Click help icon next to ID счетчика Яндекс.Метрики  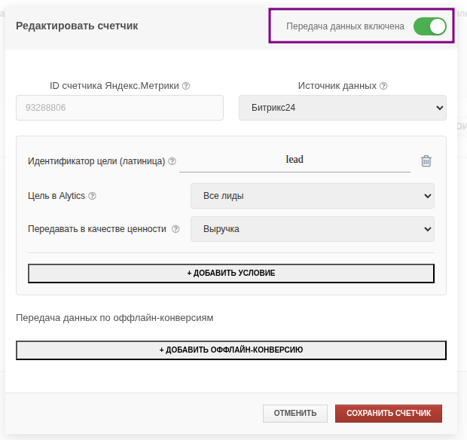[x=186, y=86]
